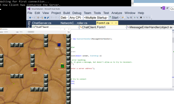Click the feedback icon near Quick Launch
The image size is (174, 104).
tap(168, 8)
